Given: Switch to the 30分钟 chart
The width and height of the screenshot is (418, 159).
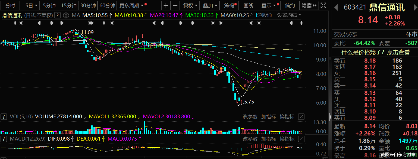Looking at the screenshot, I should pos(88,5).
